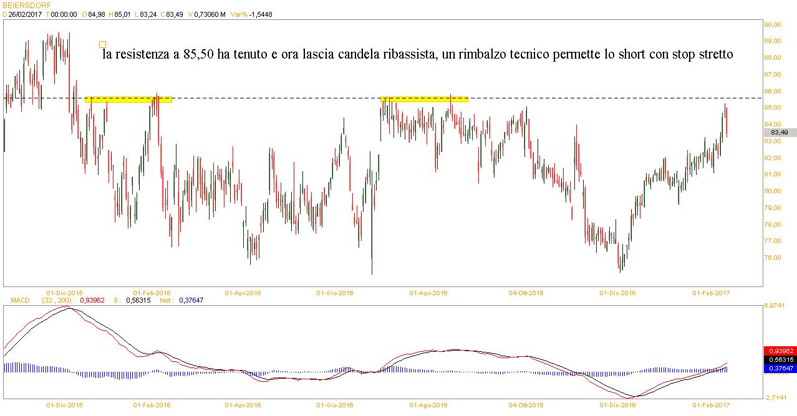Click the blue hist value 0,37647 in MACD label row
Image resolution: width=797 pixels, height=416 pixels.
191,300
